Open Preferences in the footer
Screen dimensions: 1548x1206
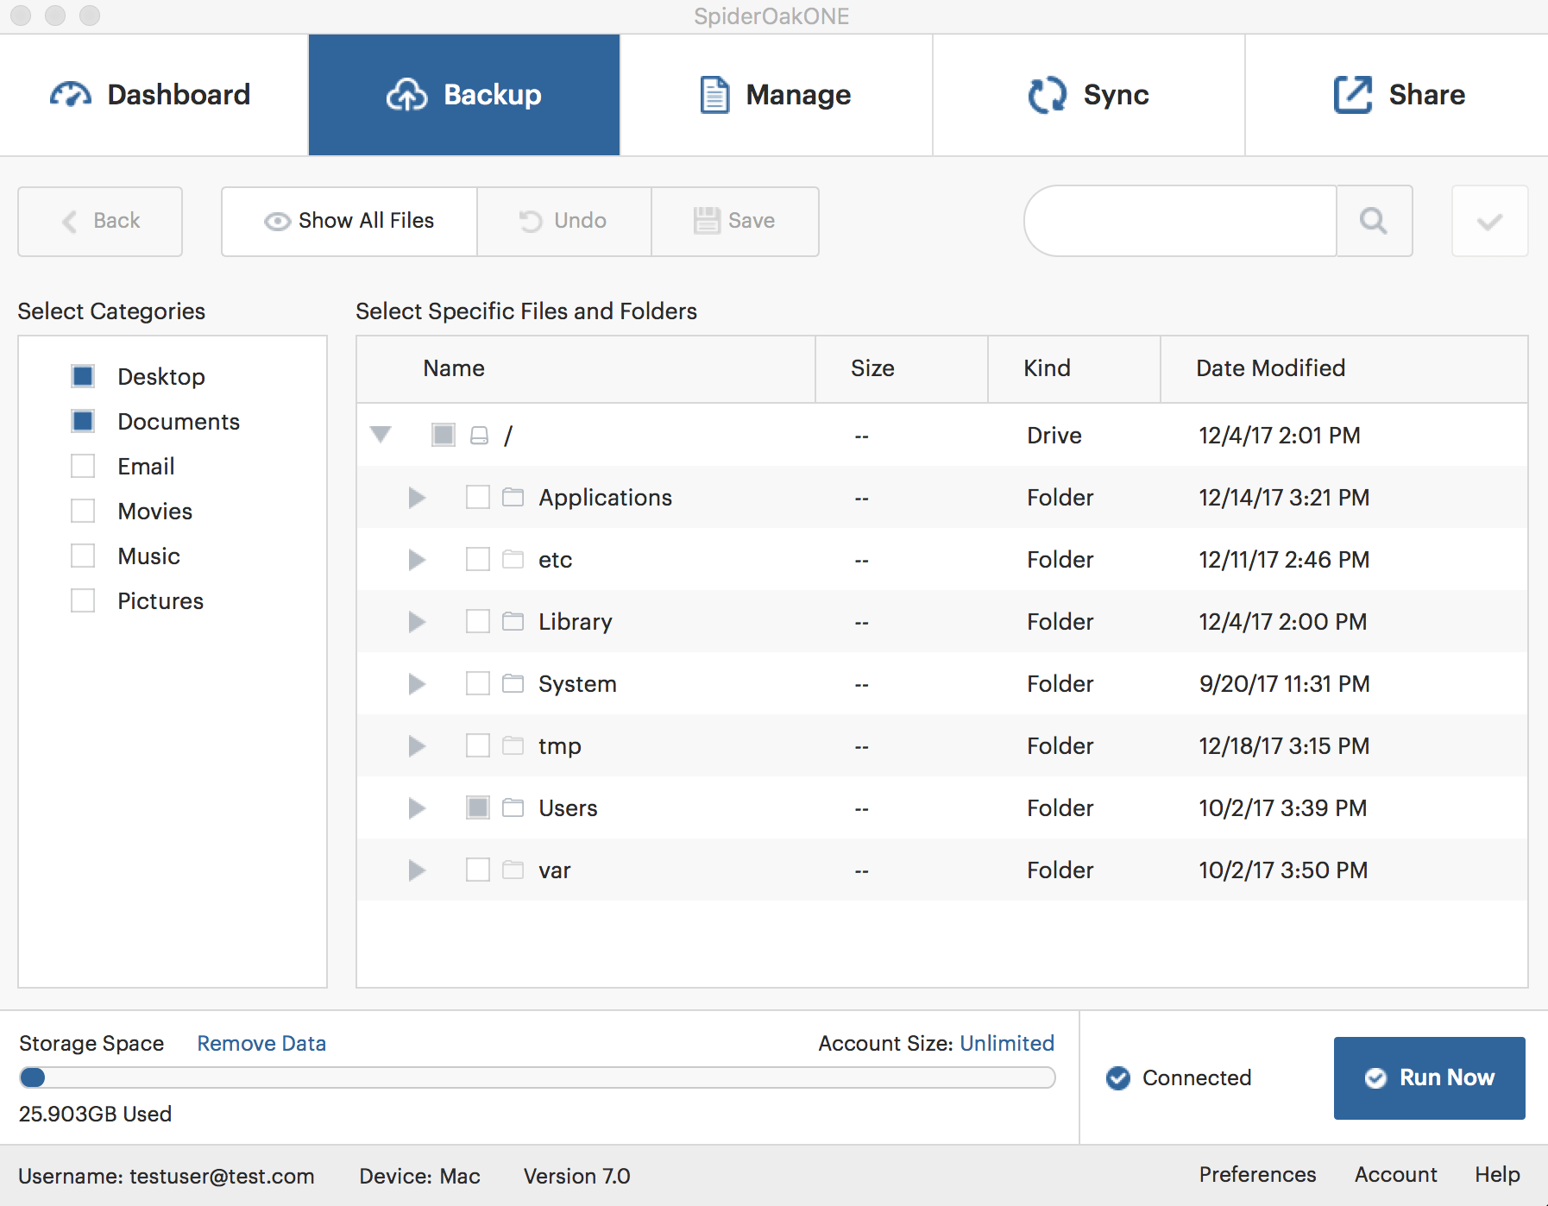1256,1175
